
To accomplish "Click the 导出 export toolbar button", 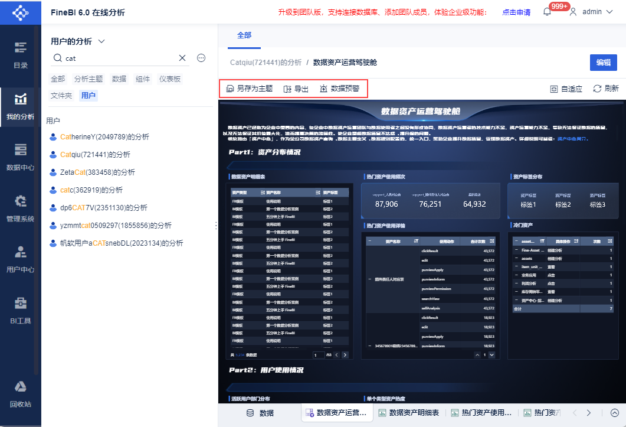I will tap(296, 89).
